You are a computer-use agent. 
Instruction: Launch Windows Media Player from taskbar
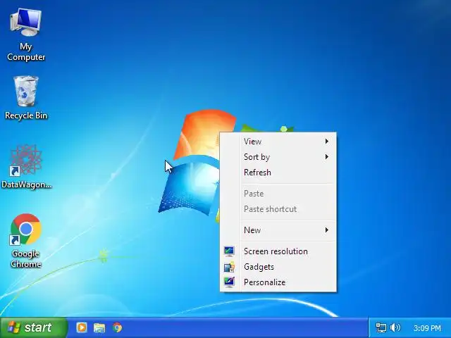click(82, 327)
